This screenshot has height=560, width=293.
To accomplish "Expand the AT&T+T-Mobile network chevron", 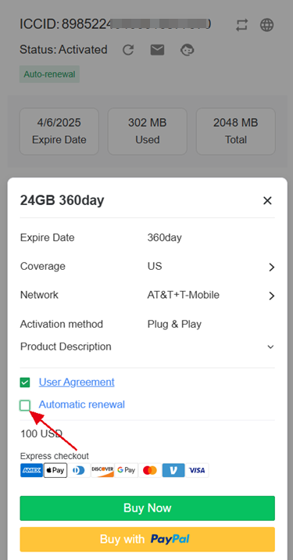I will click(x=272, y=296).
